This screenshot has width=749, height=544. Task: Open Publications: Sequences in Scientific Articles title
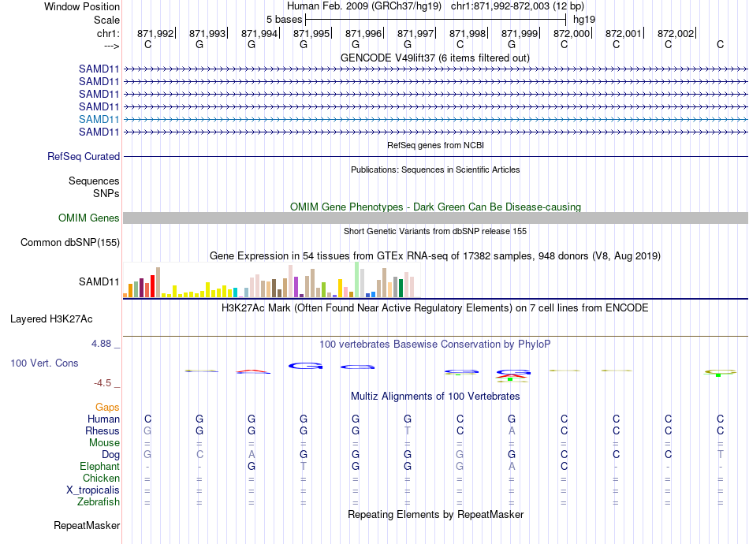435,170
